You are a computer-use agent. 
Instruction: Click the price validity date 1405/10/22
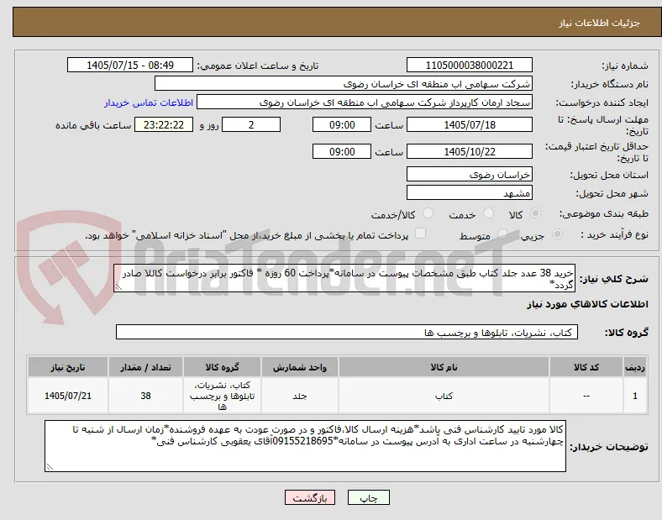(x=470, y=151)
